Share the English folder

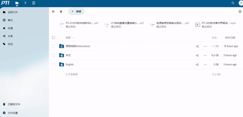click(x=197, y=64)
